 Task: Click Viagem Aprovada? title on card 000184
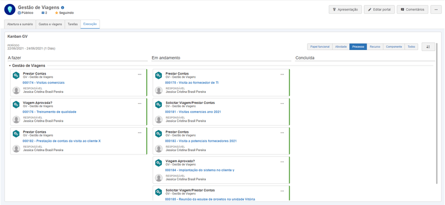tap(180, 161)
